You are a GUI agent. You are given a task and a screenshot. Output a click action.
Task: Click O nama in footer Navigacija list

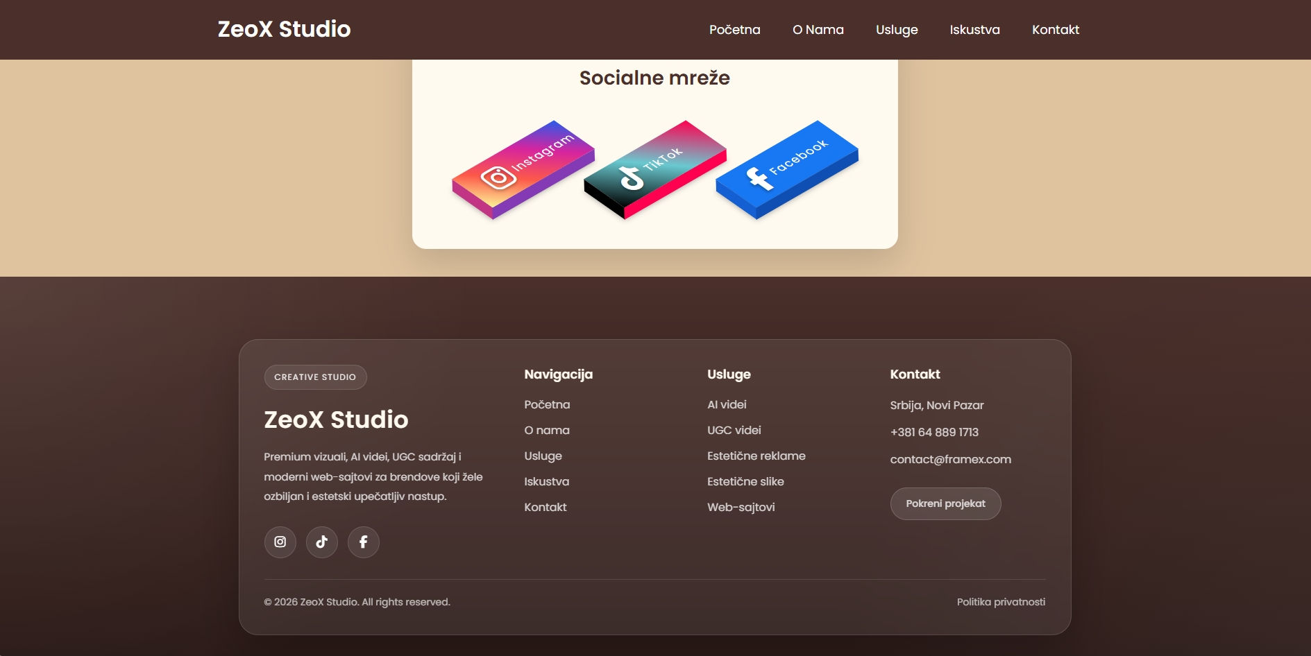click(x=547, y=430)
